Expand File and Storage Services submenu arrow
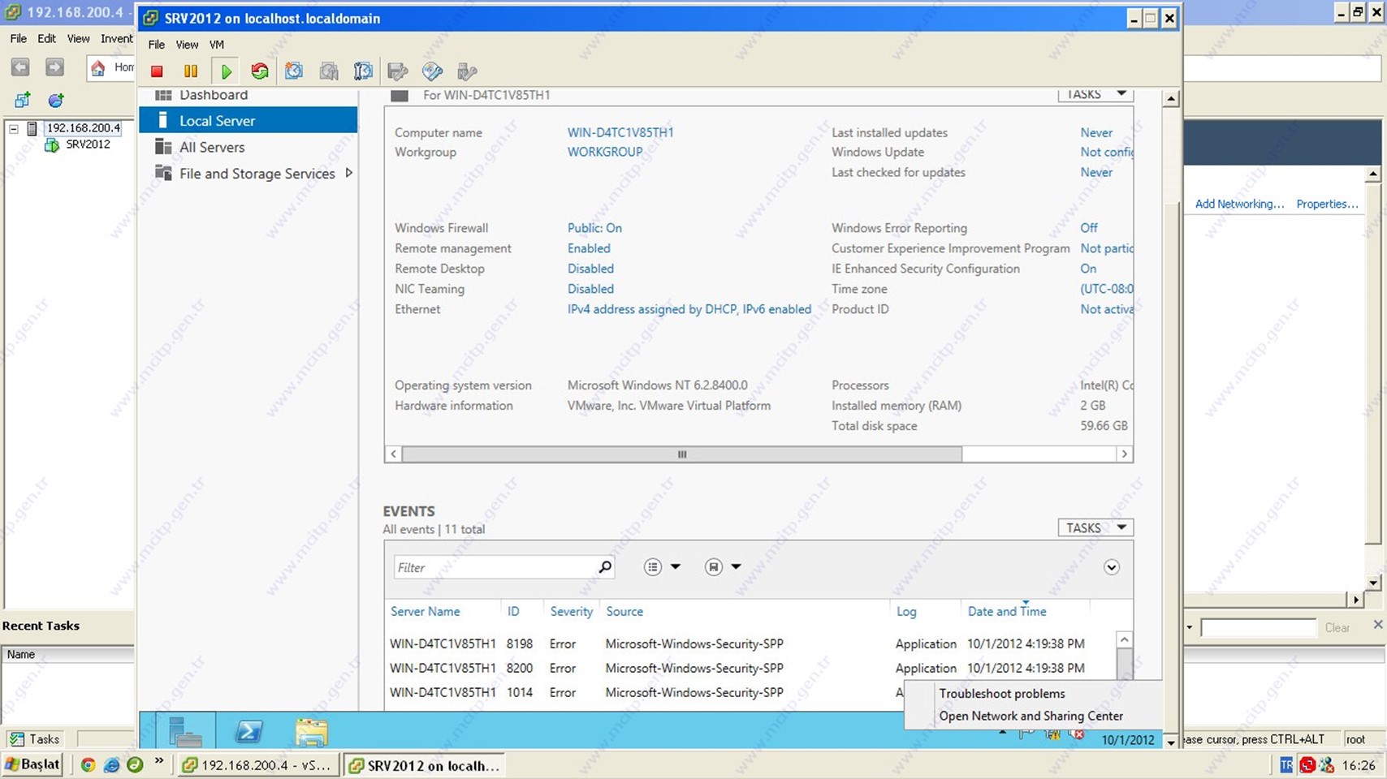The image size is (1387, 779). pos(348,173)
